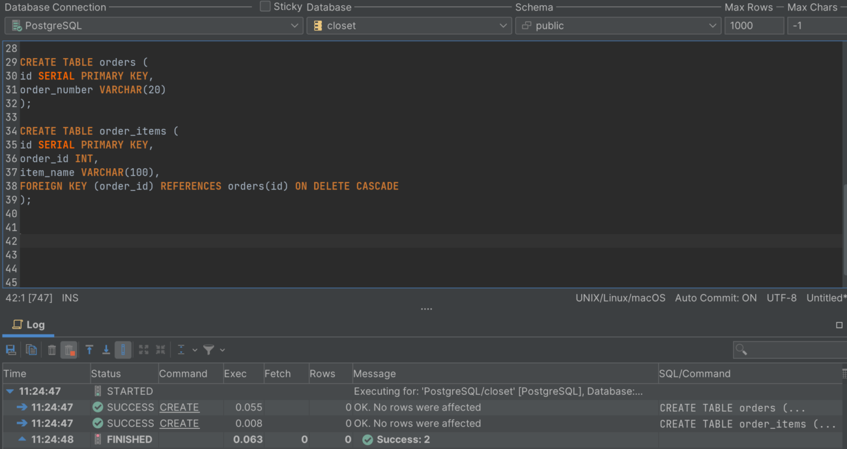Click the row height adjustment icon
The height and width of the screenshot is (449, 847).
(181, 349)
